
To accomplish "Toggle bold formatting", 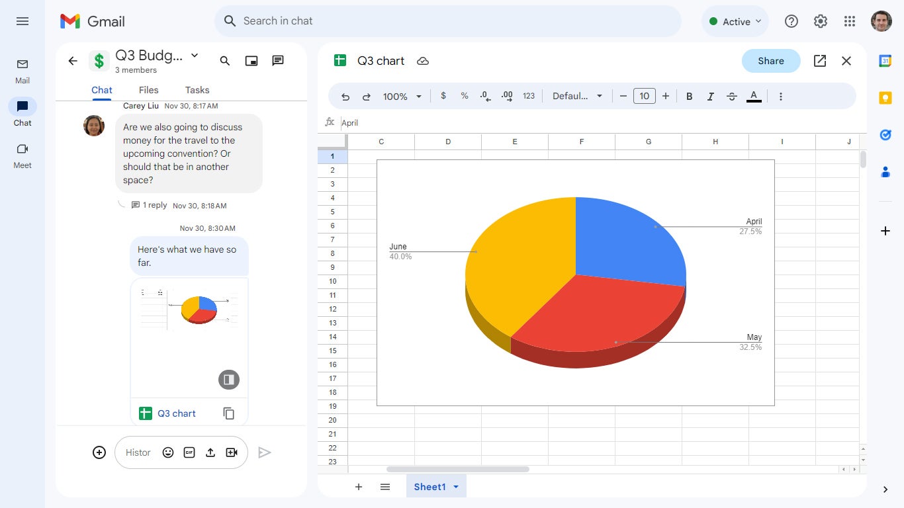I will click(x=690, y=97).
